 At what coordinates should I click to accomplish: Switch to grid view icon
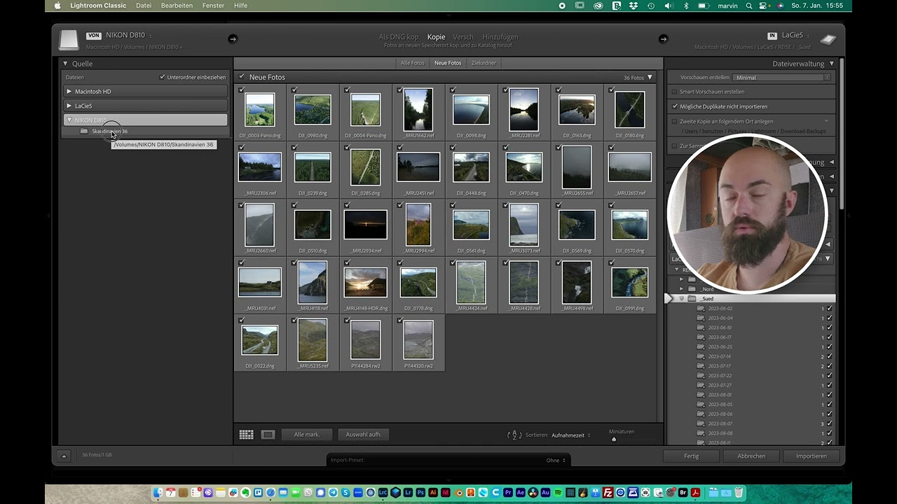[x=246, y=435]
